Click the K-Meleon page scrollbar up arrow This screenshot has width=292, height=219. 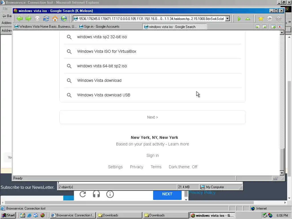[282, 33]
